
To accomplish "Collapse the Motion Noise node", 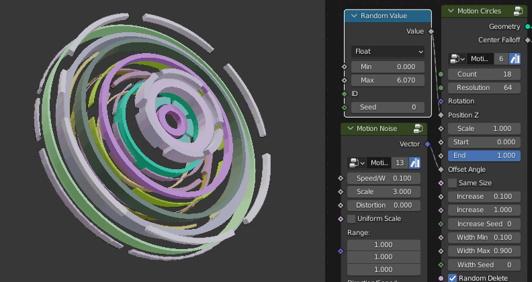I will coord(350,128).
